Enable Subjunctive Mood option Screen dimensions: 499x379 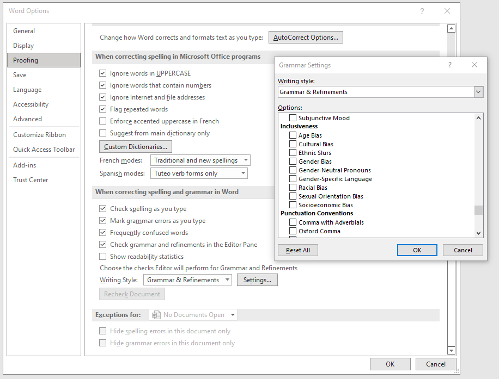[x=293, y=118]
